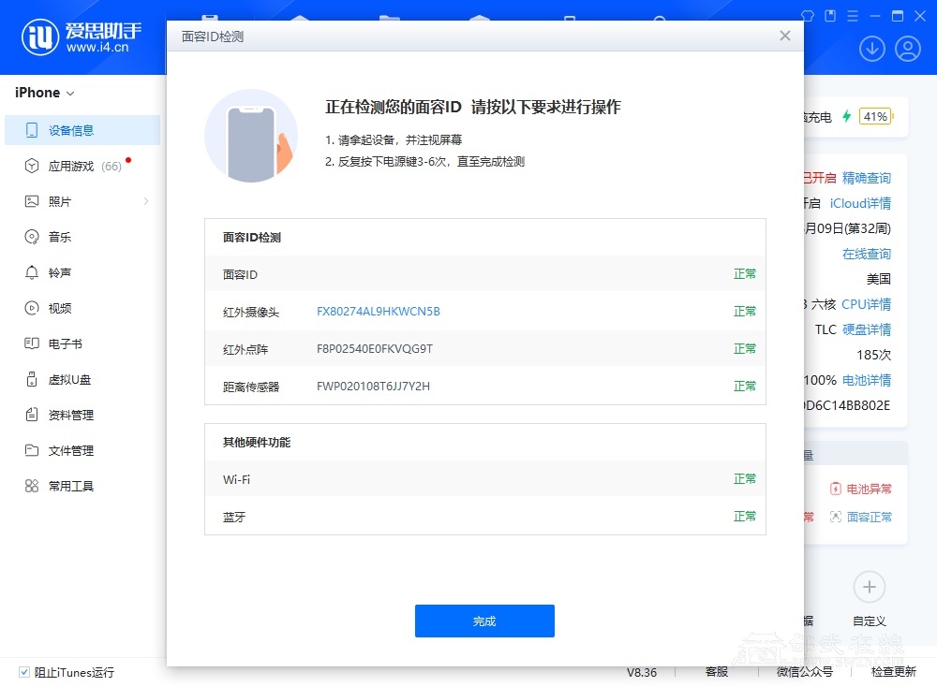Click 检查更新 in status bar
Image resolution: width=937 pixels, height=687 pixels.
(893, 672)
